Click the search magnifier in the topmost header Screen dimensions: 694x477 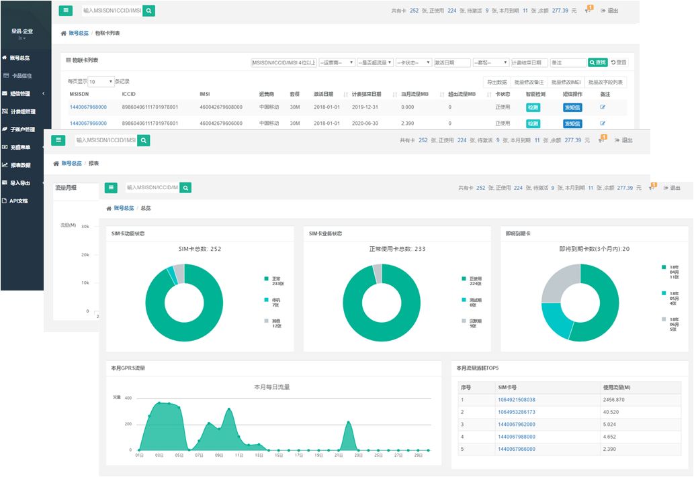point(149,11)
